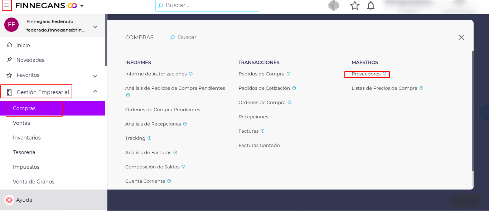Open the FINNEGANS logo dropdown arrow
This screenshot has width=489, height=211.
coord(82,6)
